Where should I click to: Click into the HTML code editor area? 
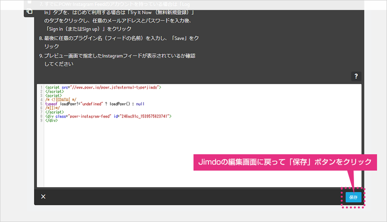[199, 136]
